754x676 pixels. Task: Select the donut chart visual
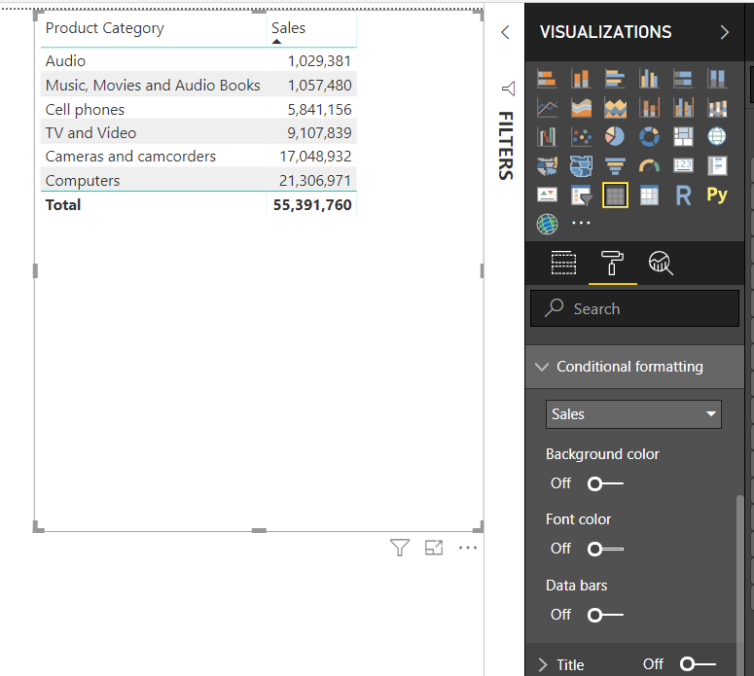[x=649, y=137]
